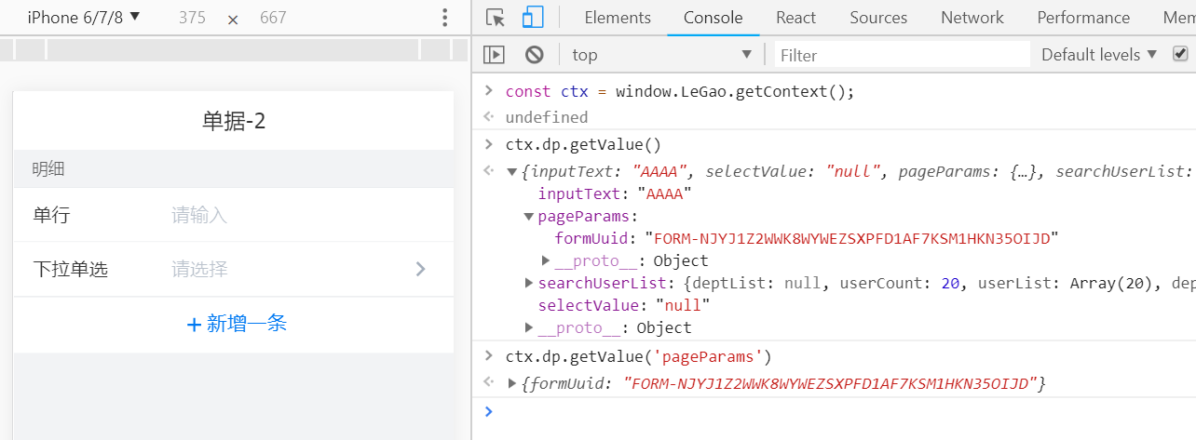The width and height of the screenshot is (1196, 440).
Task: Expand the formUuid result object
Action: pyautogui.click(x=512, y=383)
